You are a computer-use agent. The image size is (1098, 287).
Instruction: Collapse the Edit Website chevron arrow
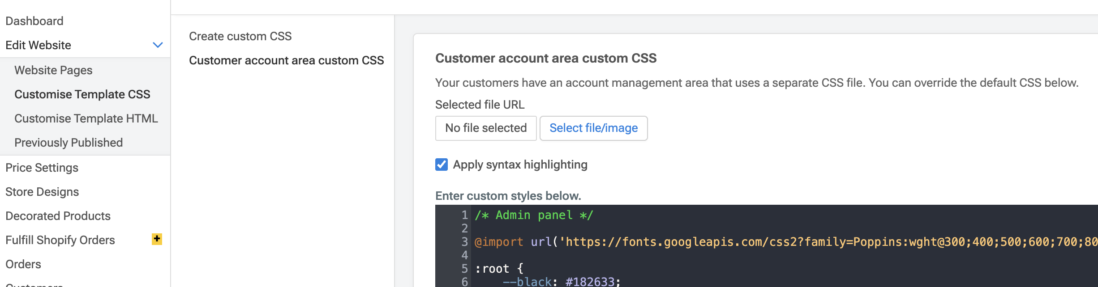(158, 45)
